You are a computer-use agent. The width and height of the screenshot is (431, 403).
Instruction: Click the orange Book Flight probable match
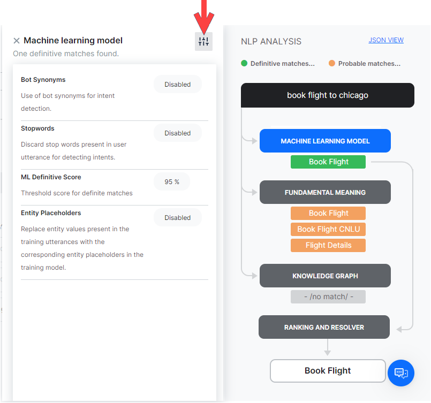tap(328, 213)
